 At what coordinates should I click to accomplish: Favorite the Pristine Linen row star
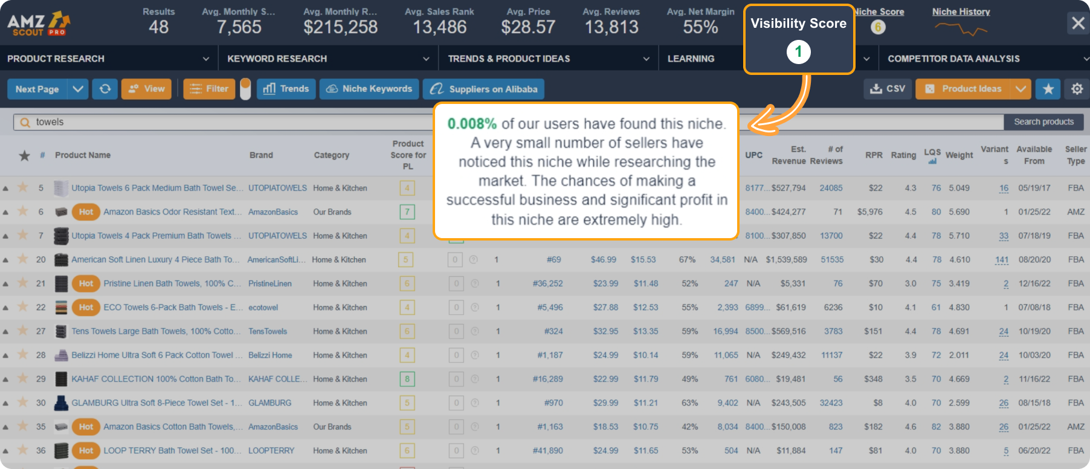click(x=23, y=283)
